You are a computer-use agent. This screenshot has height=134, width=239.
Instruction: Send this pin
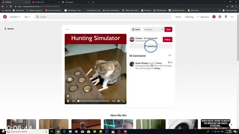136,29
